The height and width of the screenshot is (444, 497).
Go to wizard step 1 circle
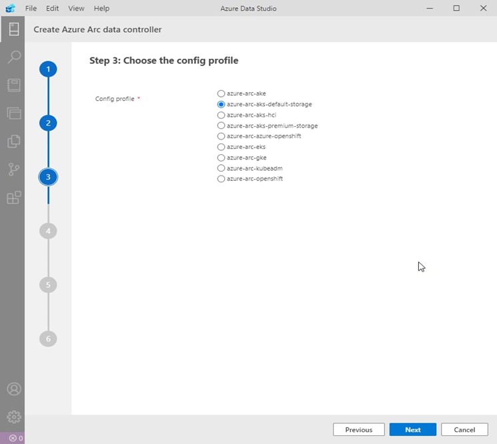(48, 69)
